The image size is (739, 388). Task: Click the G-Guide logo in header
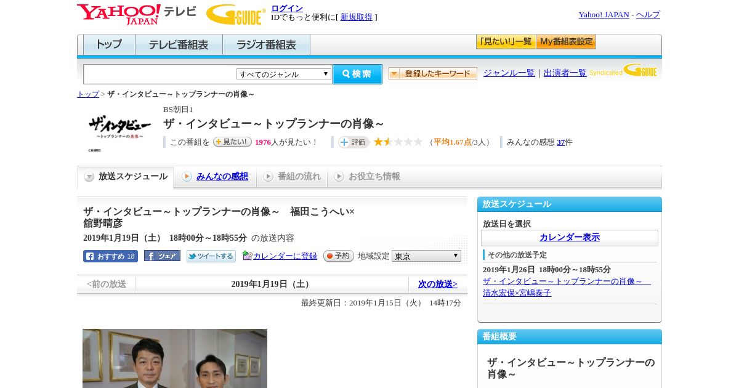236,15
